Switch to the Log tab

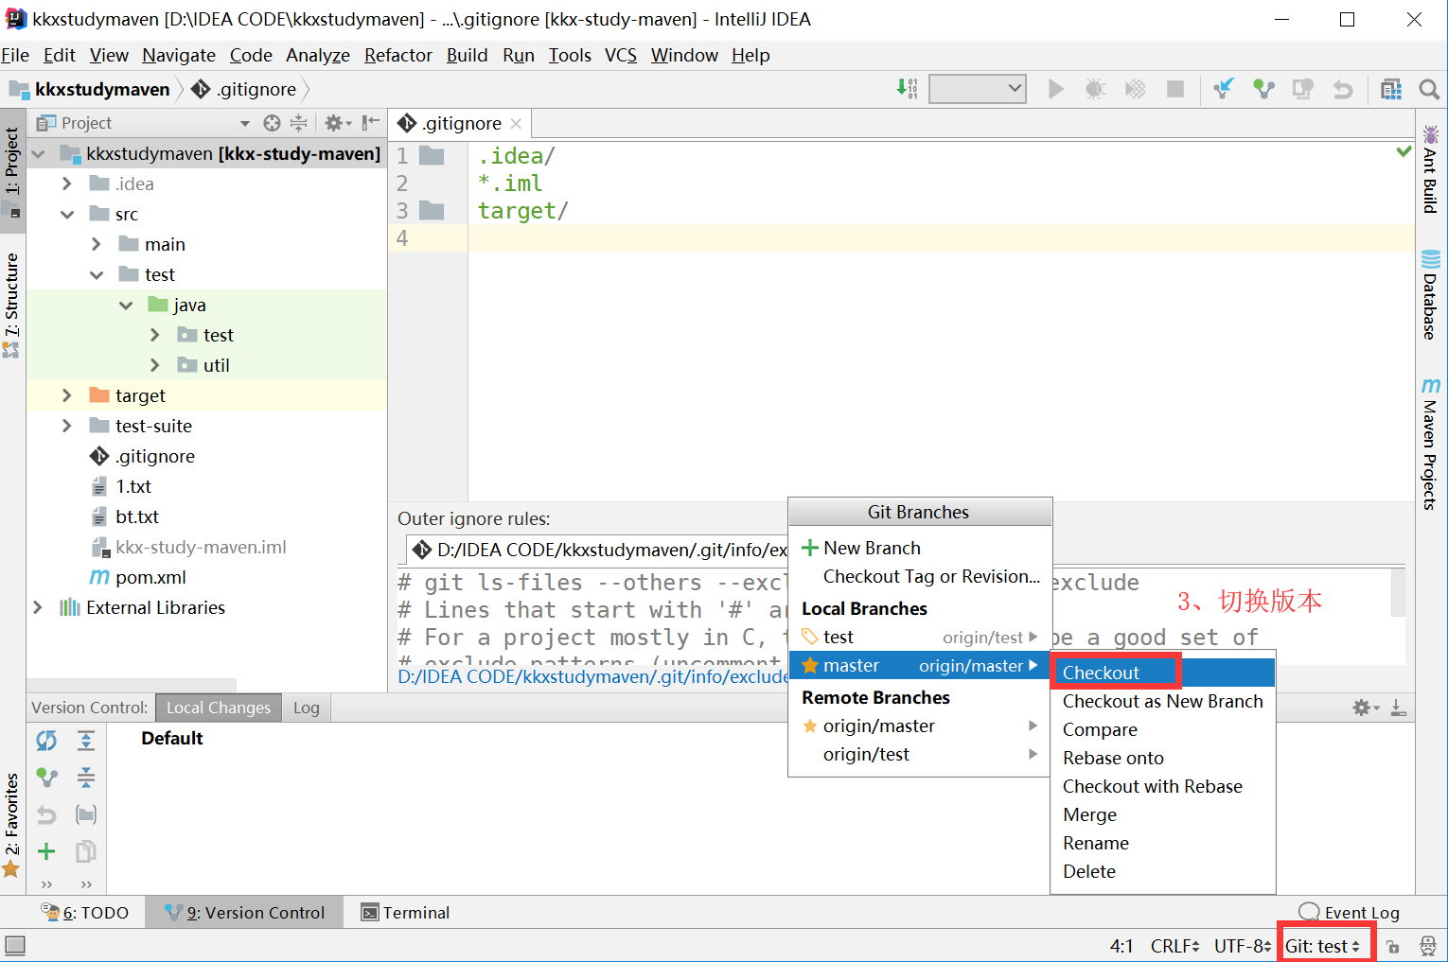[x=306, y=708]
